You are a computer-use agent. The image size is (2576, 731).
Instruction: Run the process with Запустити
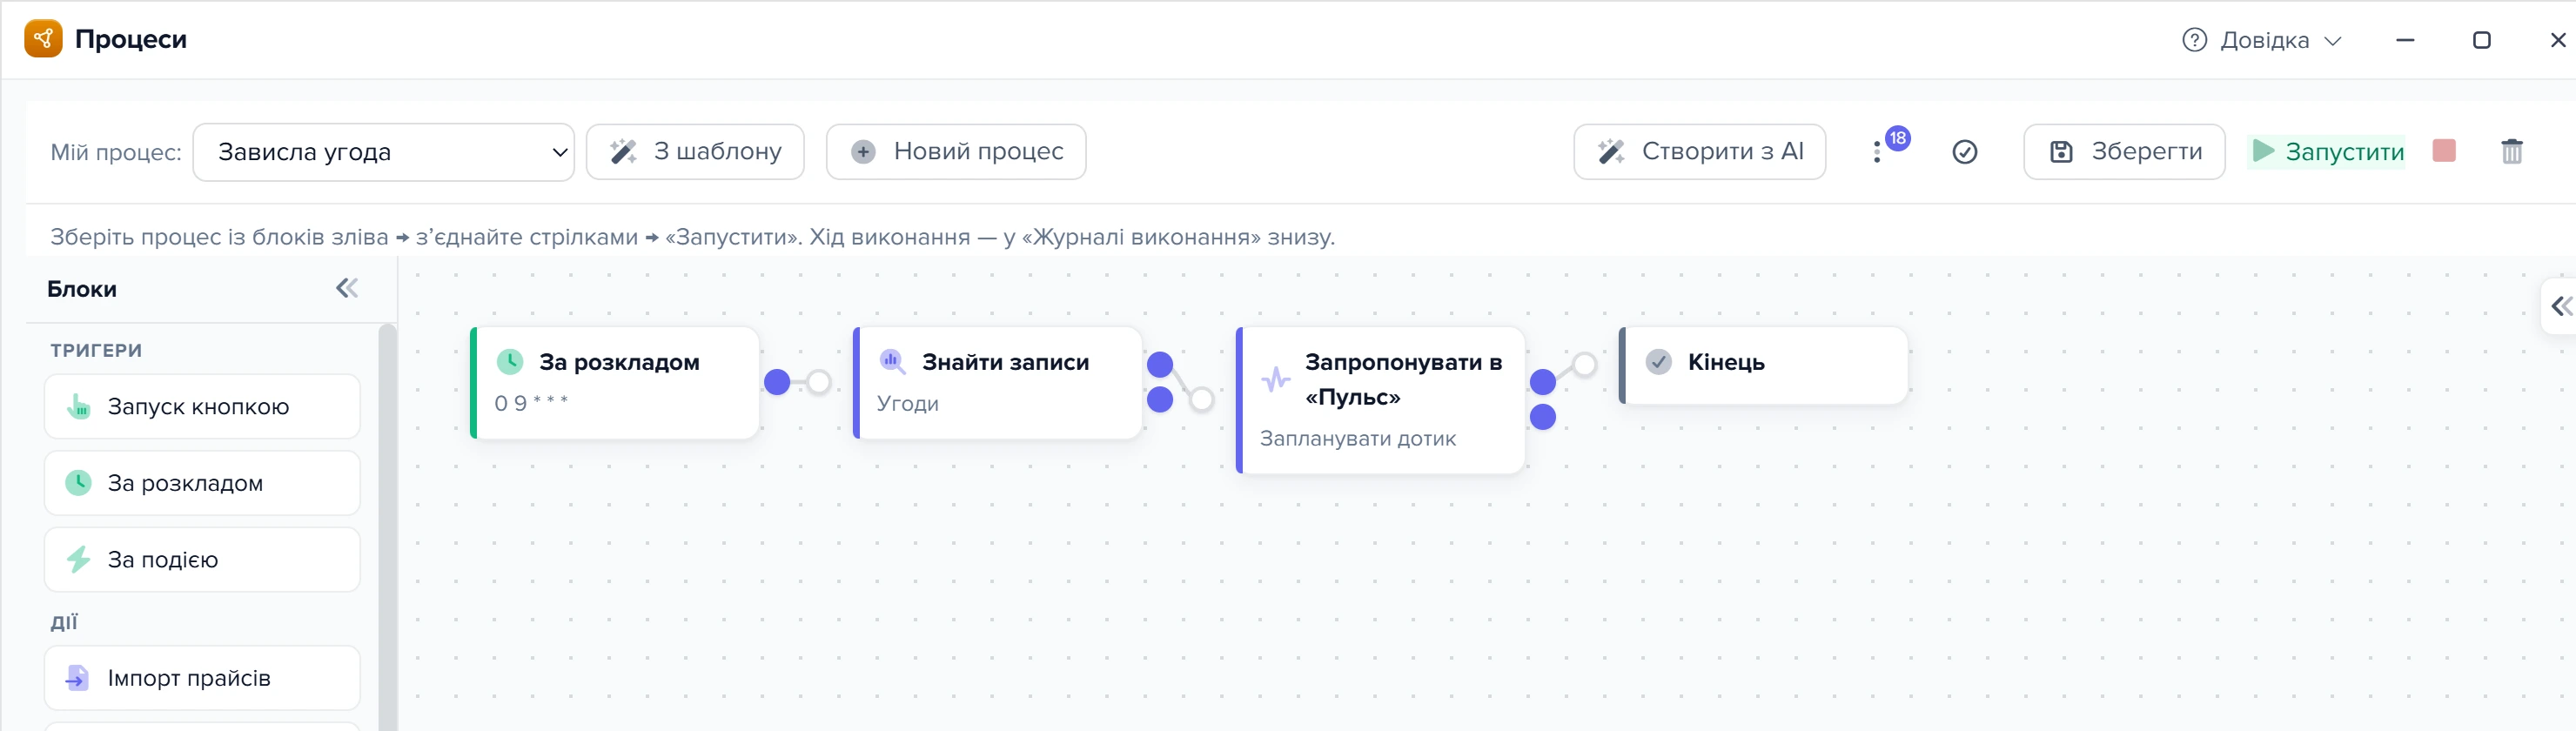(x=2327, y=152)
